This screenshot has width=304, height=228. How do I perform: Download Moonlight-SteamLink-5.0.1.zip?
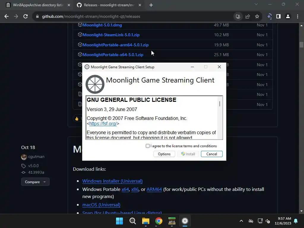[x=111, y=35]
